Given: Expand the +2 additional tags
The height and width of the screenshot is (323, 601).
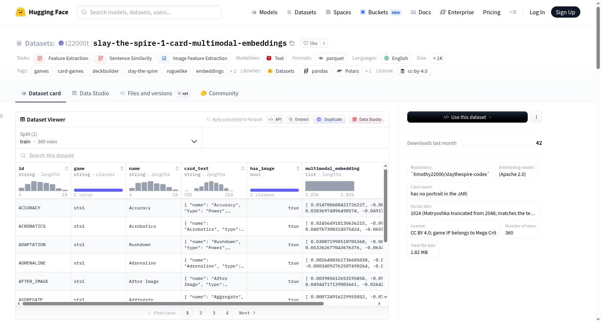Looking at the screenshot, I should click(233, 71).
